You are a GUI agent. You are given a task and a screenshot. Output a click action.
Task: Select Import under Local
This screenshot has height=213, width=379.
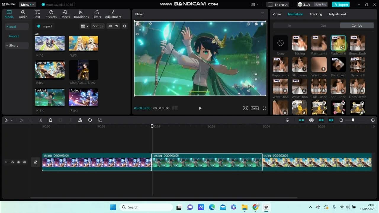click(14, 36)
